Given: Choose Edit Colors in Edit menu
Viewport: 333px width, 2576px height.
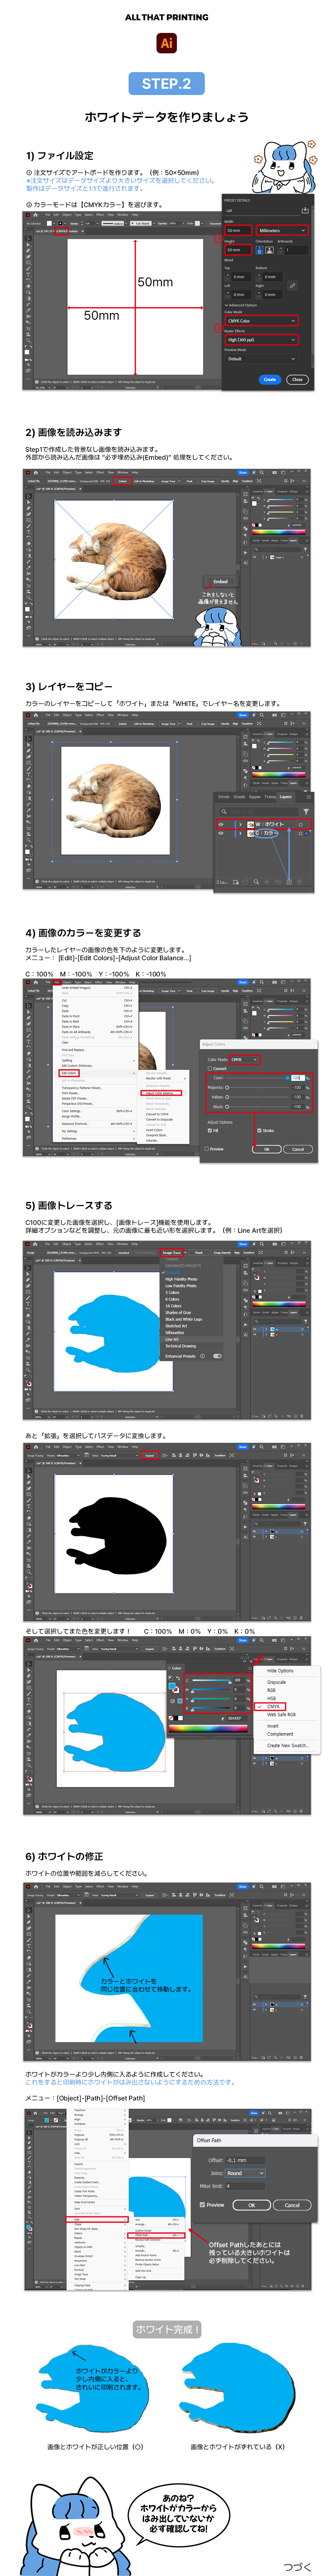Looking at the screenshot, I should 69,1073.
